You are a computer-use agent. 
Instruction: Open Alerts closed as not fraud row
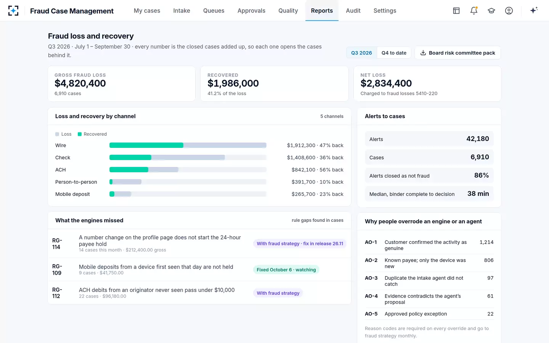coord(429,175)
